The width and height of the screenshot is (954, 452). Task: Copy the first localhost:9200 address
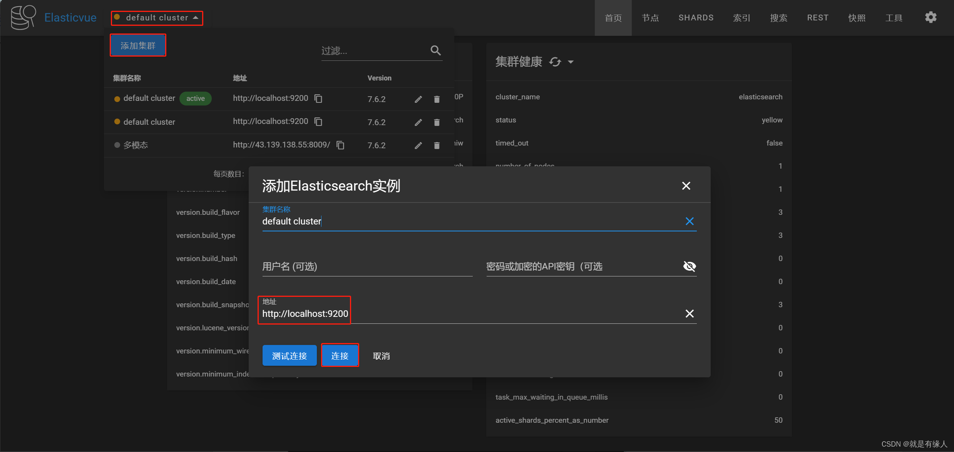(318, 99)
